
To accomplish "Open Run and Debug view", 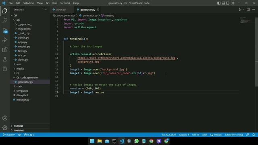I will coord(5,40).
